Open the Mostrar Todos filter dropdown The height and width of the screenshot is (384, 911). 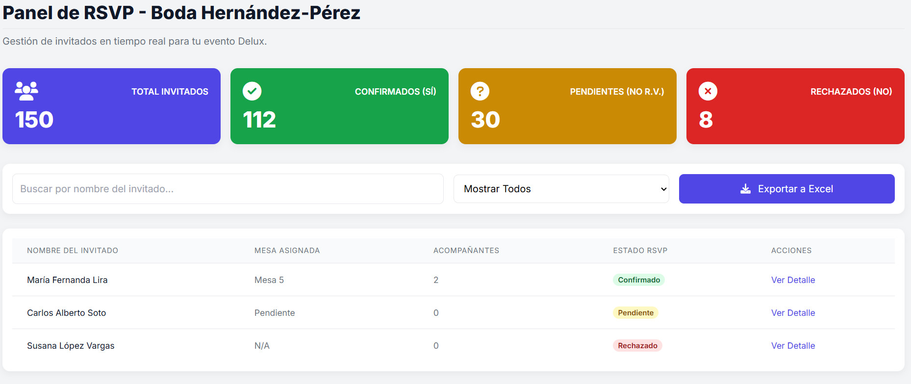pyautogui.click(x=561, y=189)
